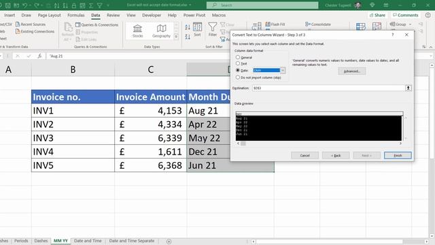435x245 pixels.
Task: Click the Forecast Sheet icon
Action: pyautogui.click(x=377, y=27)
